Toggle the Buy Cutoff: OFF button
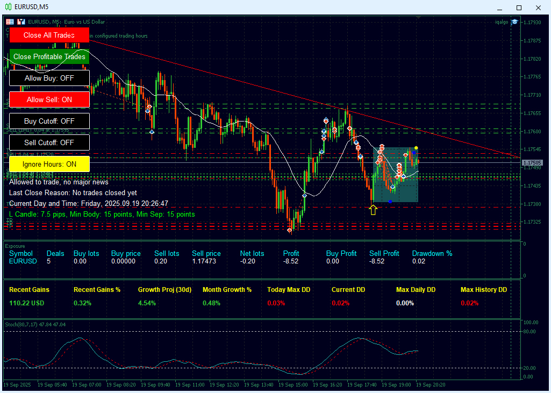This screenshot has height=393, width=551. 49,121
